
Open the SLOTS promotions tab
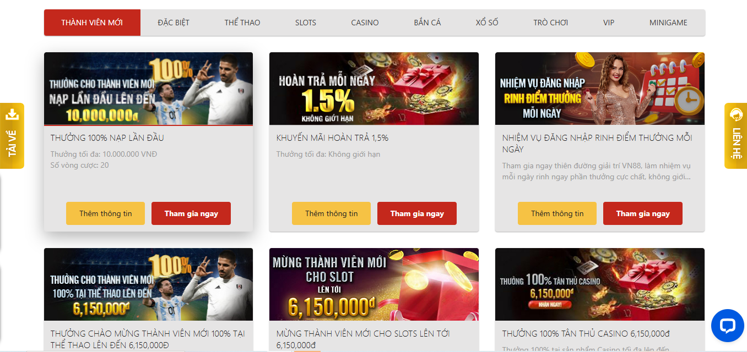(x=306, y=23)
